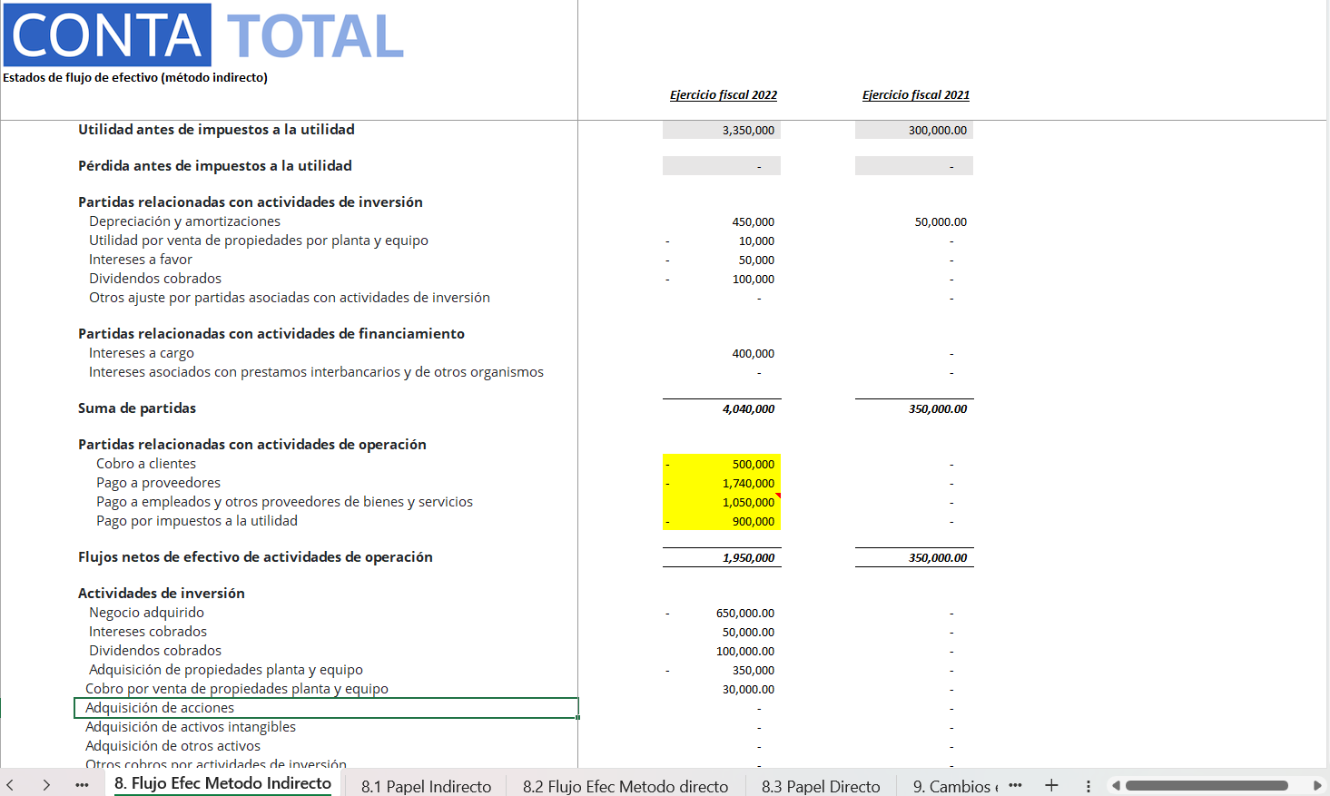Select yellow Cobro a clientes 500,000 cell

pyautogui.click(x=722, y=464)
